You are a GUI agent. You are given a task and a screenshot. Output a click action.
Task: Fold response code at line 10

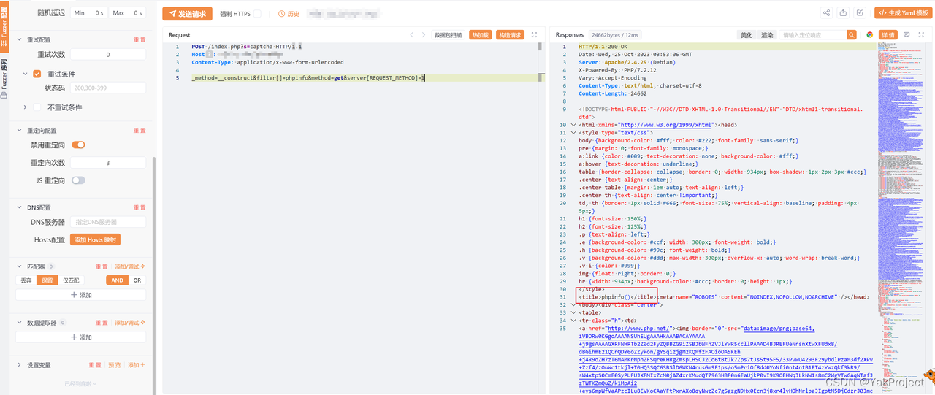click(x=573, y=125)
